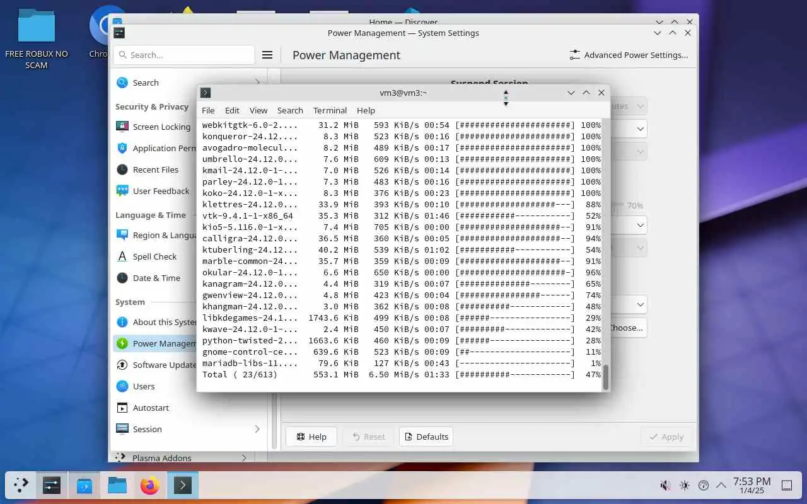Expand the Session category chevron
The width and height of the screenshot is (807, 504).
pyautogui.click(x=257, y=429)
